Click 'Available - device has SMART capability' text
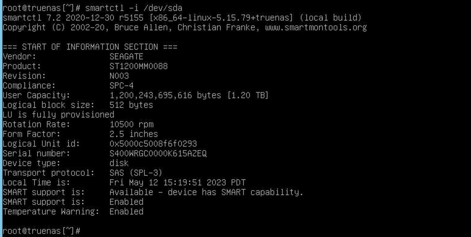This screenshot has height=237, width=471. 206,192
